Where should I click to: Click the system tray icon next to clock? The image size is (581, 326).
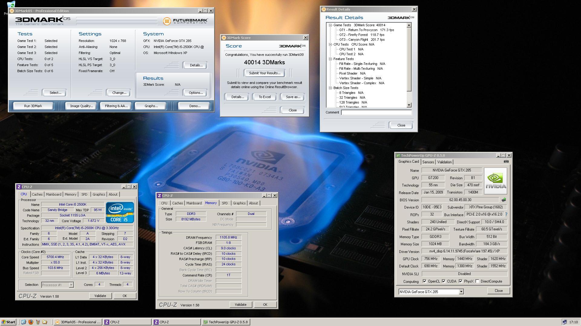point(564,322)
